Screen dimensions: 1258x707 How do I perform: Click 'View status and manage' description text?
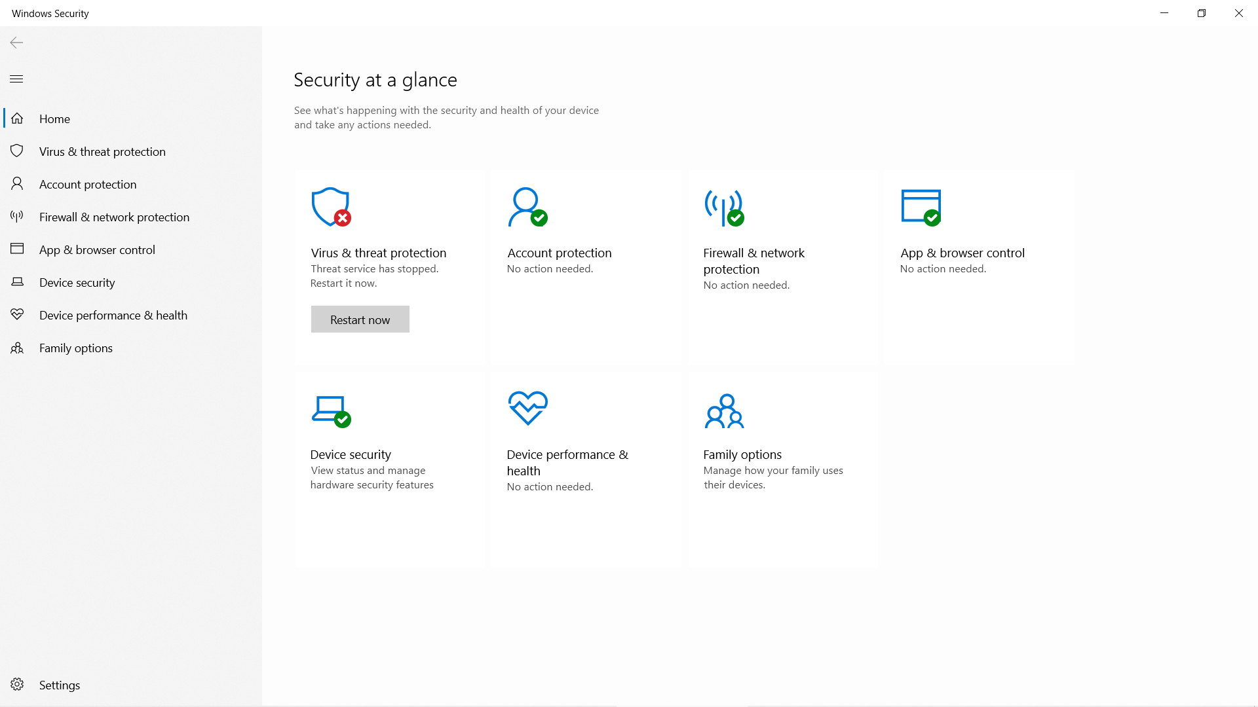368,470
